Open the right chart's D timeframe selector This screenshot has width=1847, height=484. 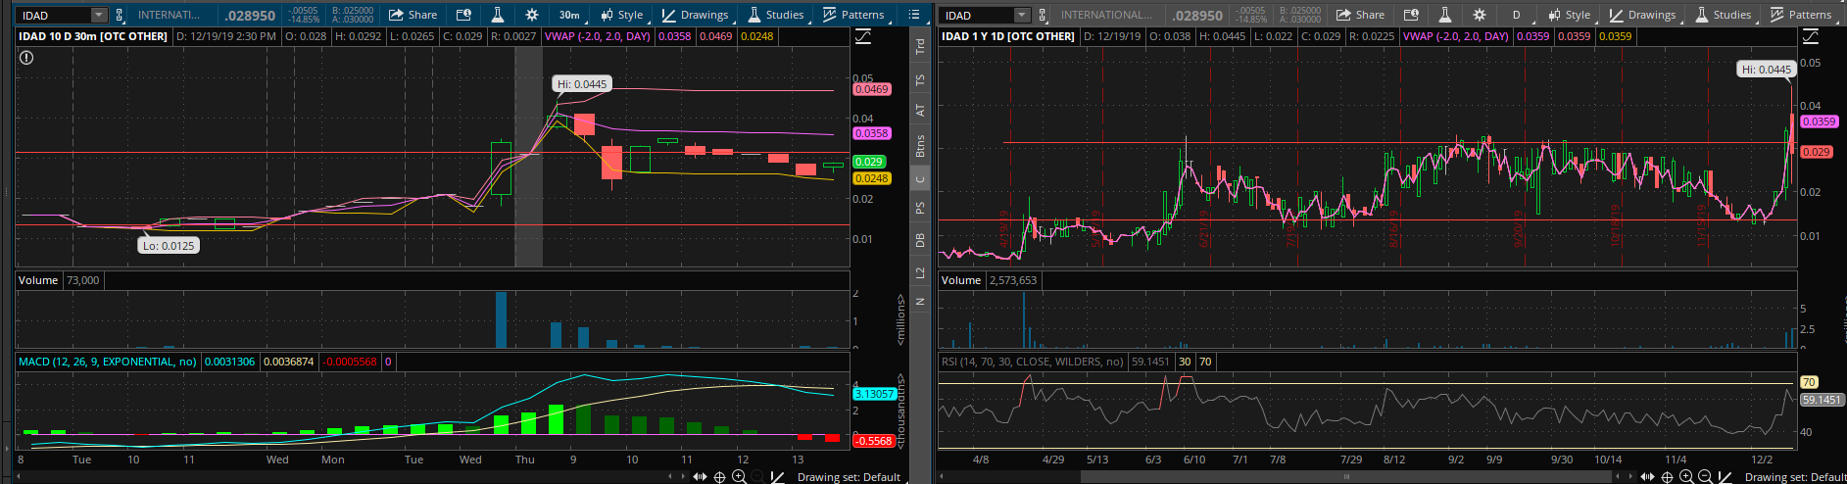click(1516, 15)
